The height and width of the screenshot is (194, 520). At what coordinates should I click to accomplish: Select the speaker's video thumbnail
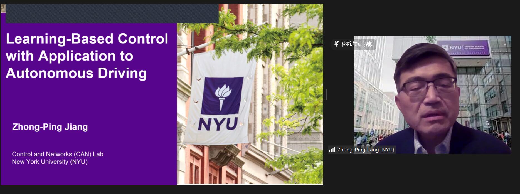432,94
